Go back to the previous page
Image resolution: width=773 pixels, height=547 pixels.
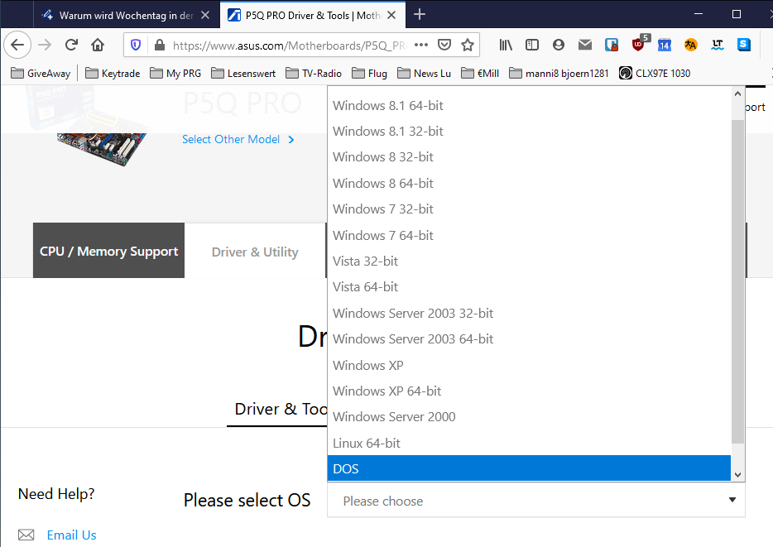click(17, 45)
